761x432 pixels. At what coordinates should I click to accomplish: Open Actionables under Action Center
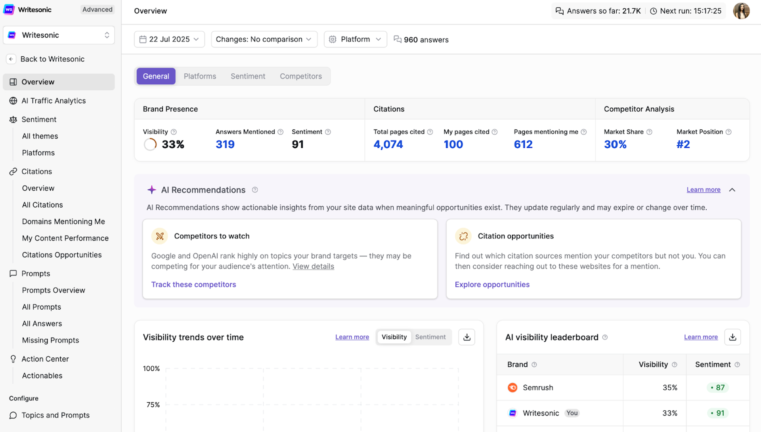pyautogui.click(x=42, y=375)
